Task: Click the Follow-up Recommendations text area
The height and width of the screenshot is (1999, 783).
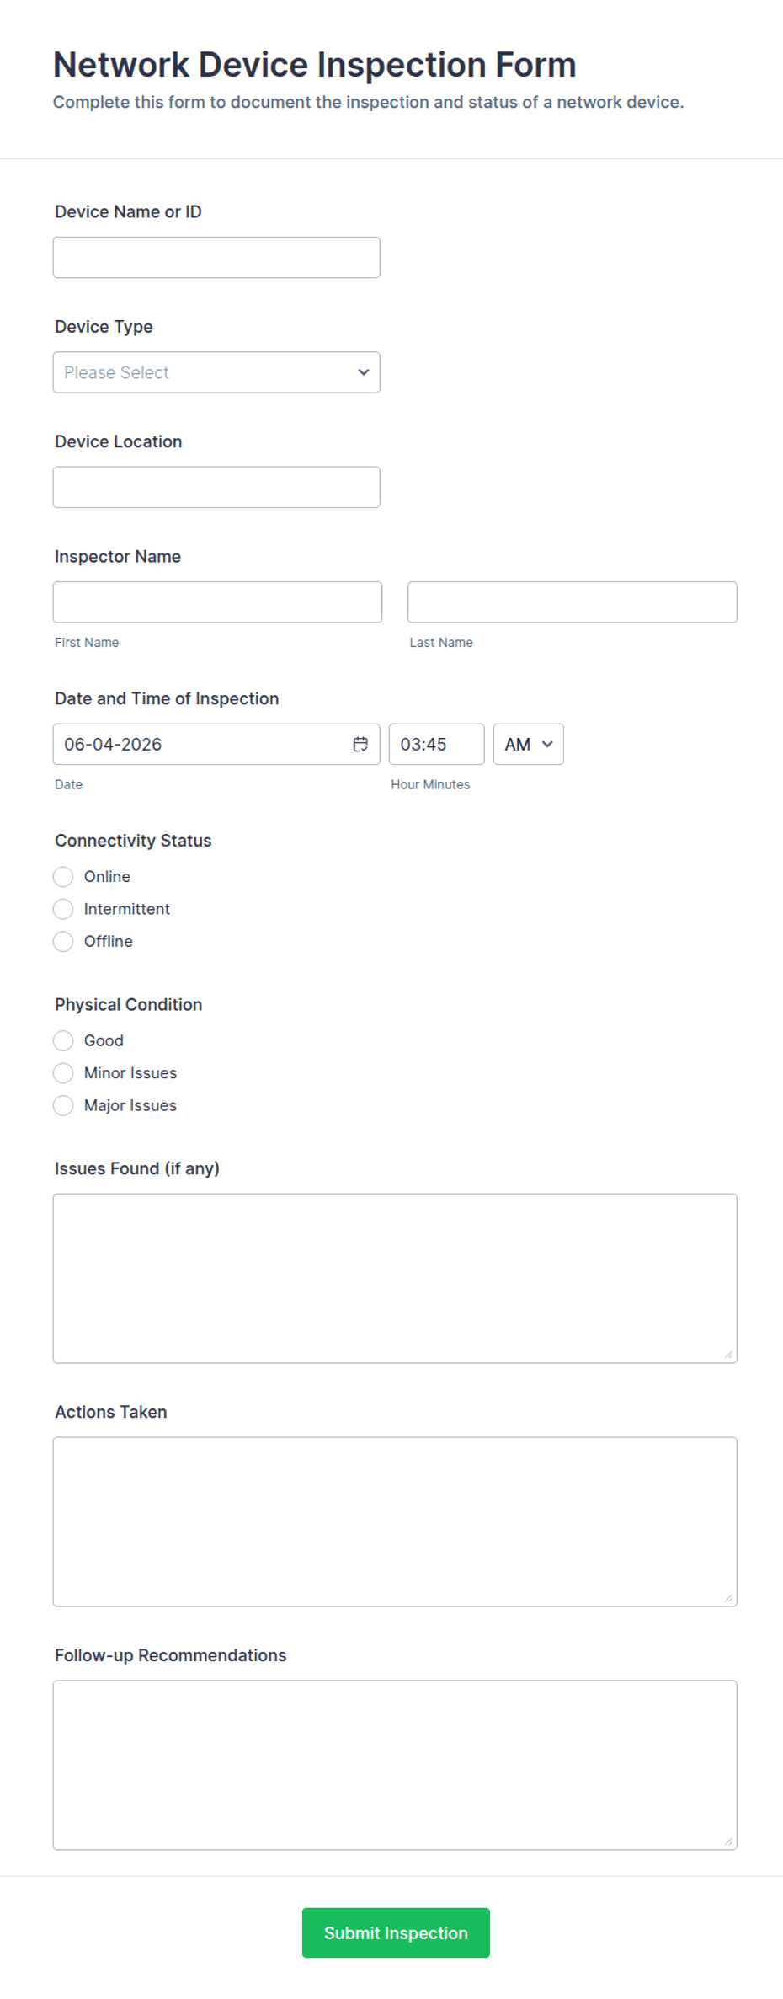Action: tap(395, 1765)
